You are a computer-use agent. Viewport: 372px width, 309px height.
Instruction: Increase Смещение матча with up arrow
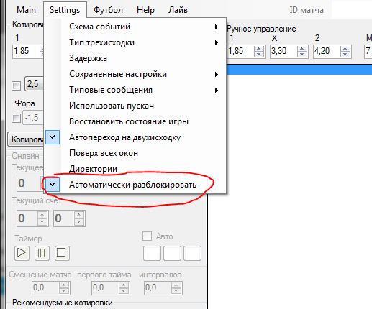64,285
